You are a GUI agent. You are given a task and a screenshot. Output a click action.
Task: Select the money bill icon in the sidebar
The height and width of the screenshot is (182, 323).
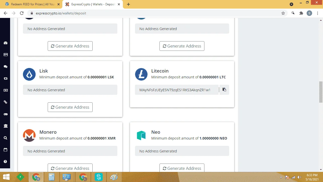click(5, 90)
